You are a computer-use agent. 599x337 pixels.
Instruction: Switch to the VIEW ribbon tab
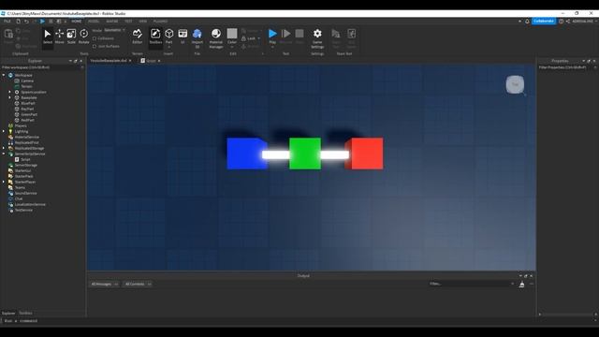143,21
